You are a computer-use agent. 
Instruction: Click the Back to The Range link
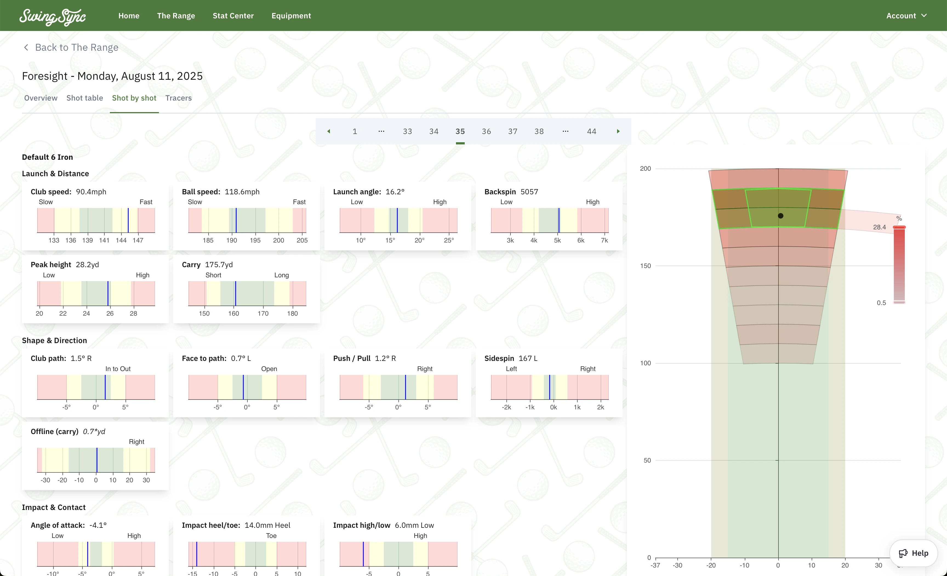click(77, 47)
